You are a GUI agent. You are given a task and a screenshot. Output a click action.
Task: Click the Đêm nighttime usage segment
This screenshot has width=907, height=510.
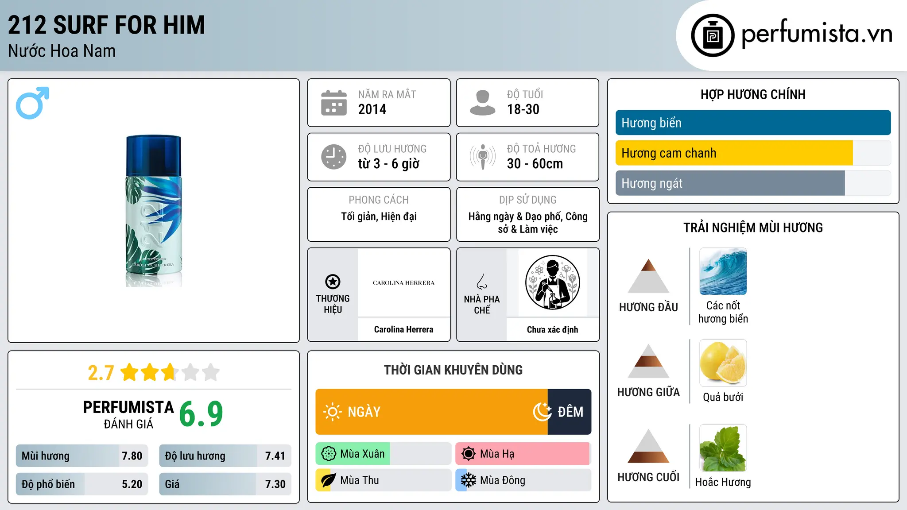click(x=570, y=412)
